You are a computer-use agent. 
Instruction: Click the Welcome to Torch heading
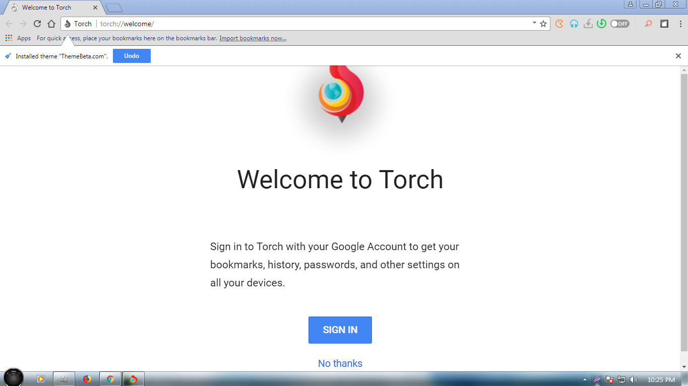tap(340, 179)
